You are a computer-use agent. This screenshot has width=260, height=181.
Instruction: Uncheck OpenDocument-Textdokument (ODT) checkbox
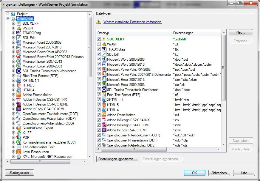click(x=99, y=135)
